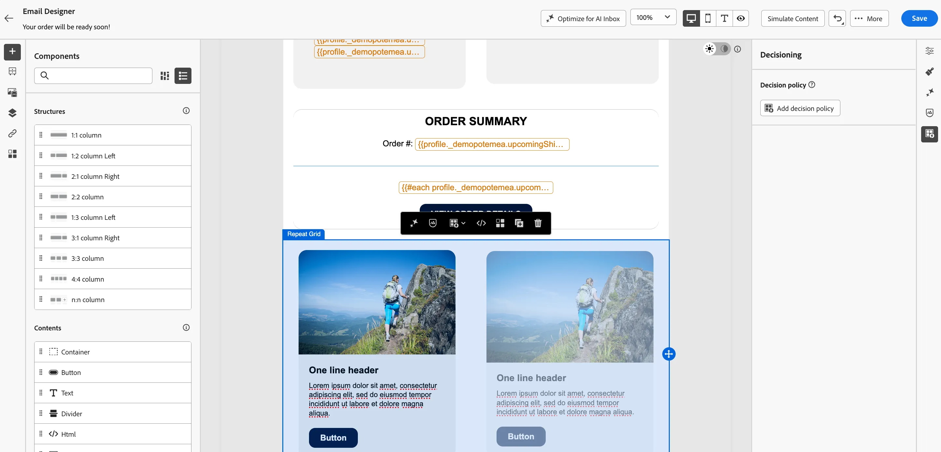Click the save as fragment icon in toolbar

coord(500,223)
